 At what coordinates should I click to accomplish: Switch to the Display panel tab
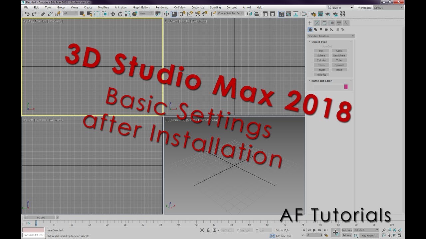click(x=339, y=23)
